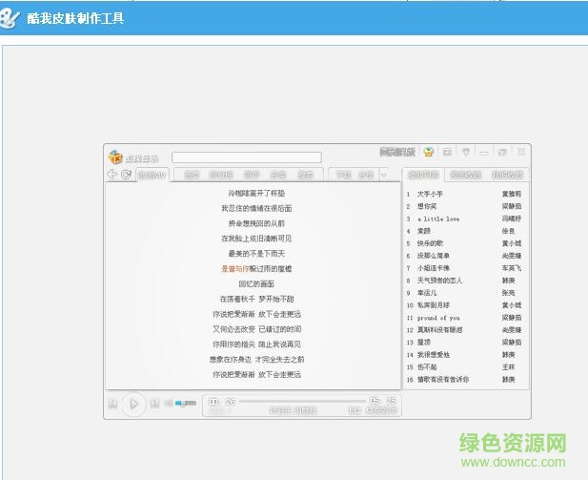Image resolution: width=588 pixels, height=480 pixels.
Task: Adjust the volume slider
Action: (184, 405)
